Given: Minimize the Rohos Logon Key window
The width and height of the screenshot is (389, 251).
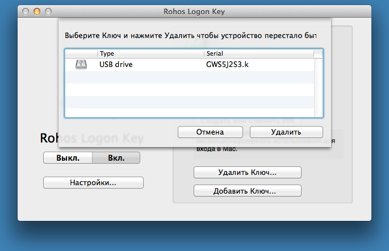Looking at the screenshot, I should 37,11.
